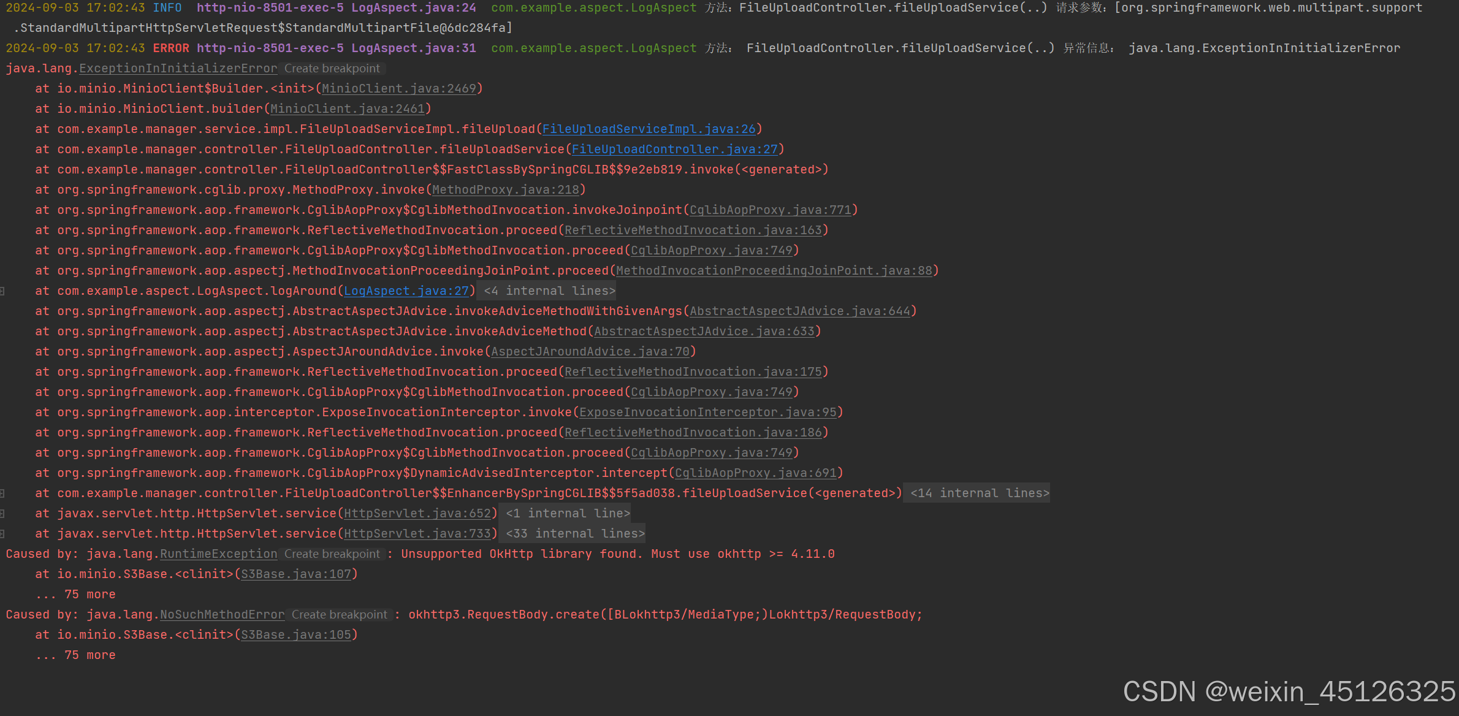This screenshot has height=716, width=1459.
Task: Click the ExceptionInInitializerError class link
Action: tap(178, 68)
